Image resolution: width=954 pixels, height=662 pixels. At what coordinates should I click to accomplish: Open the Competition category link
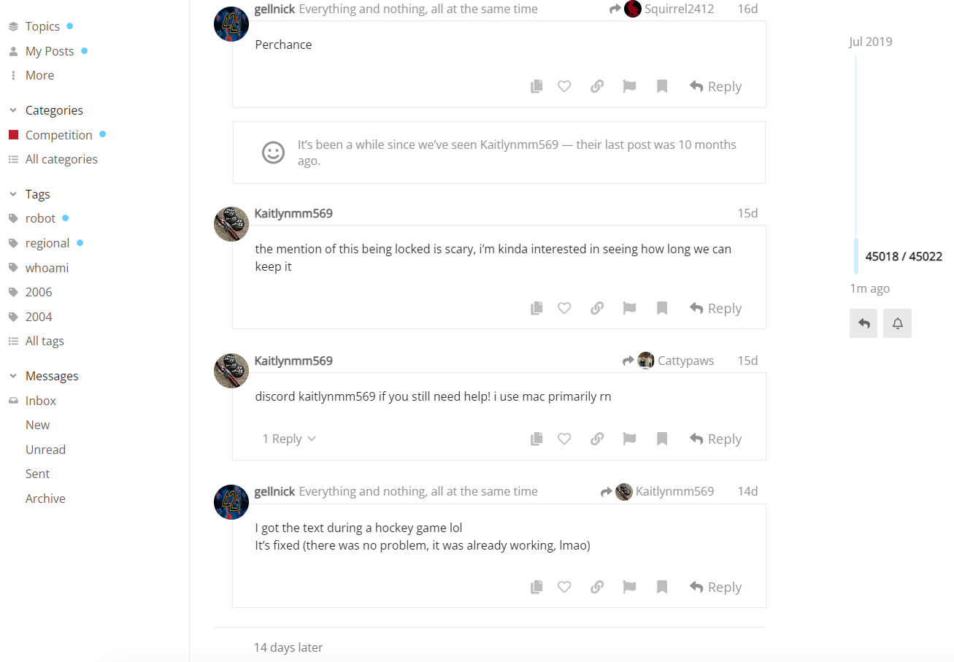[58, 135]
